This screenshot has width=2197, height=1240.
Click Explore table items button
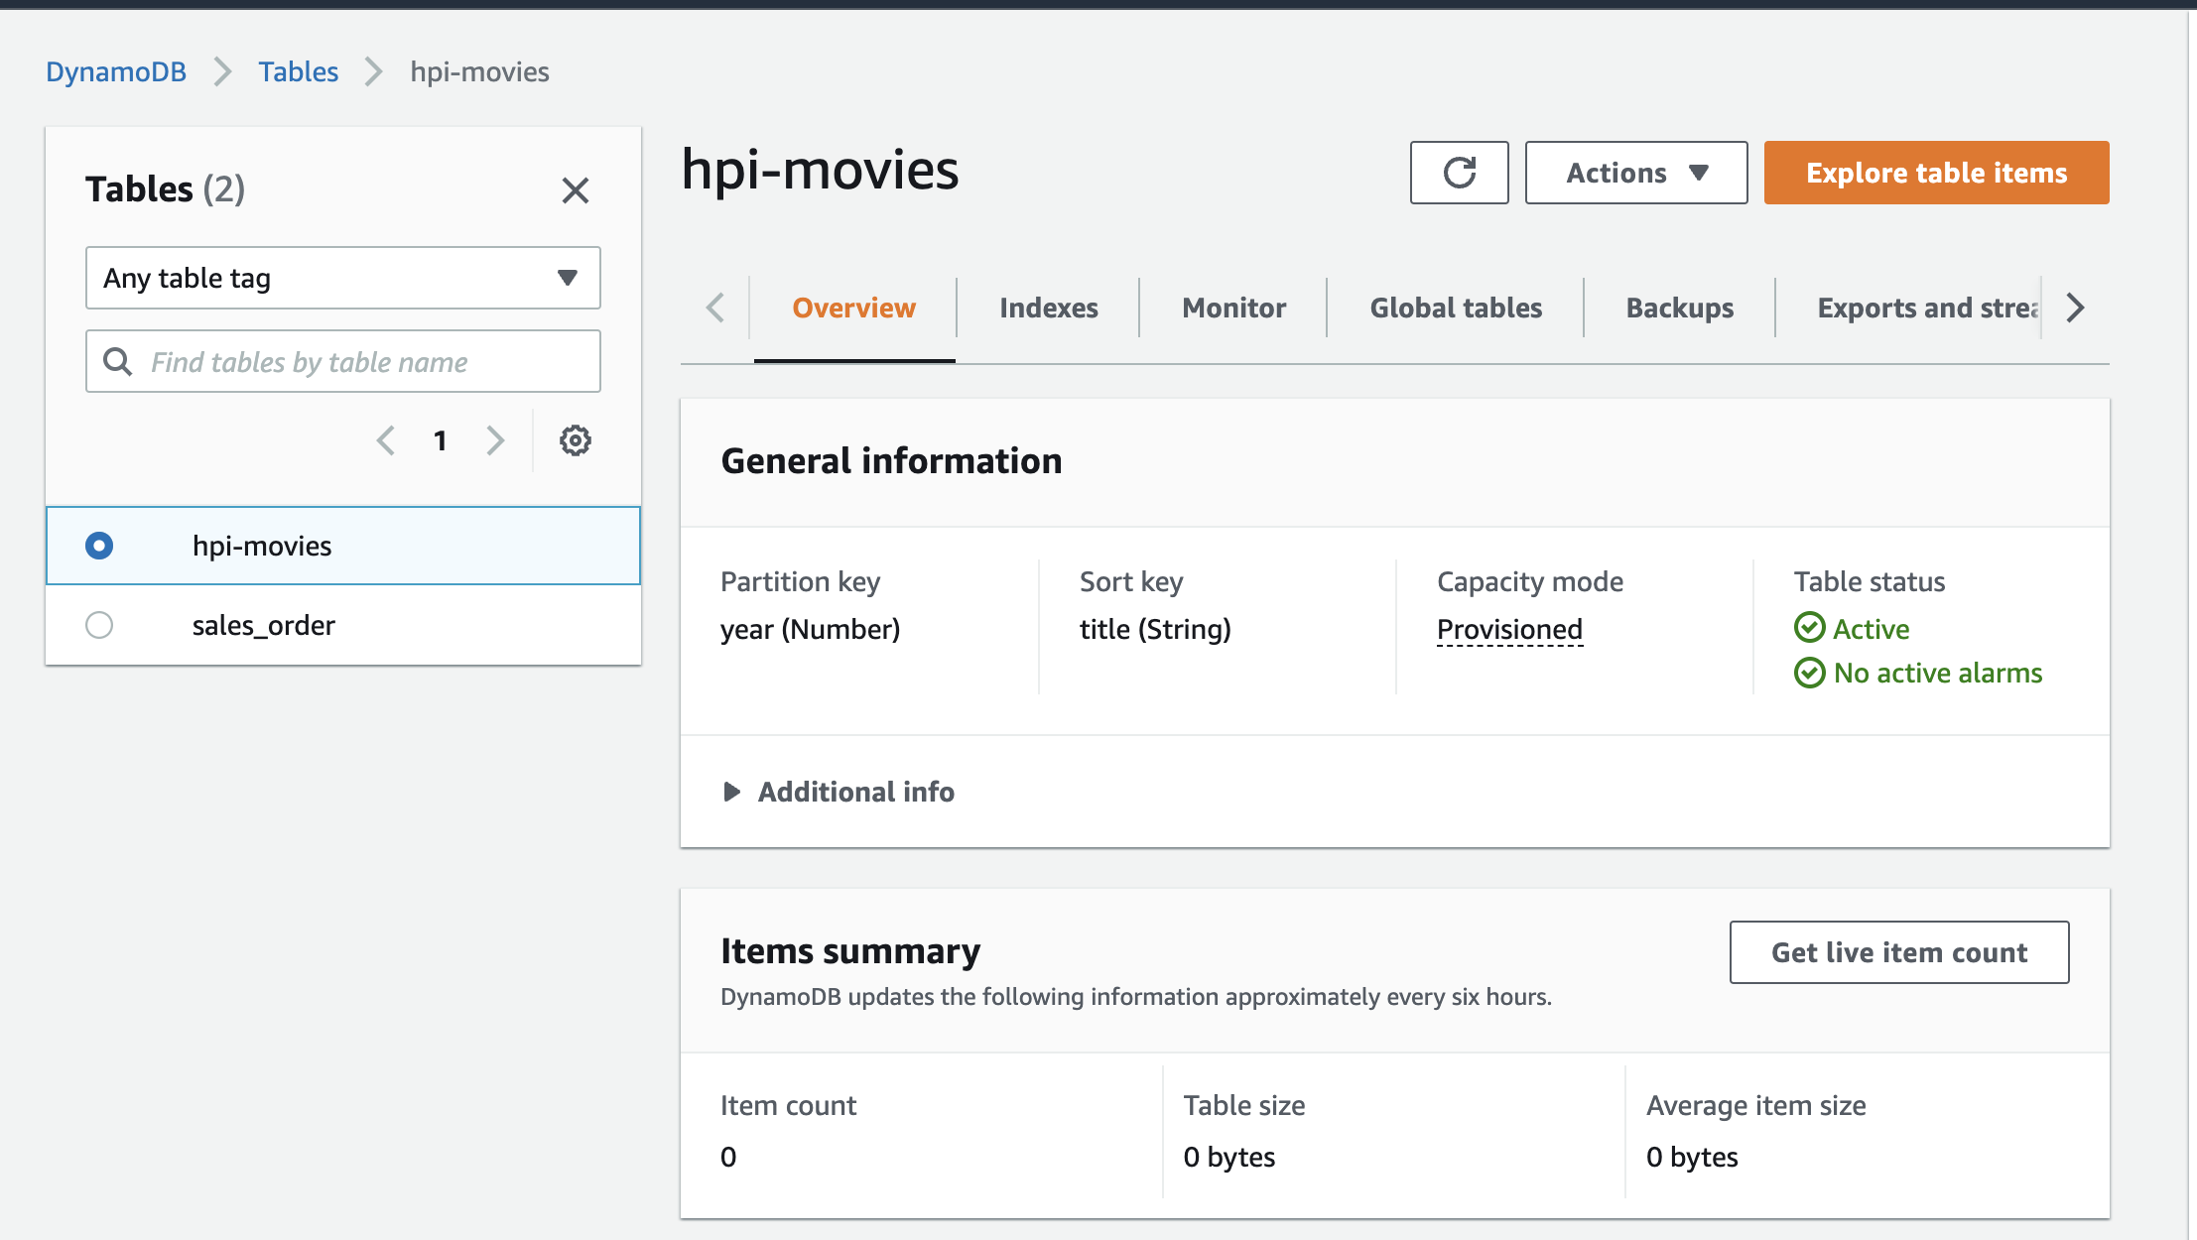(1936, 173)
